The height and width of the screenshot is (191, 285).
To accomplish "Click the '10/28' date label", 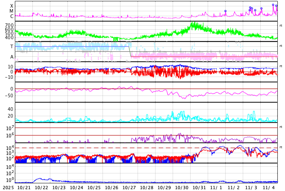I will (147, 188).
